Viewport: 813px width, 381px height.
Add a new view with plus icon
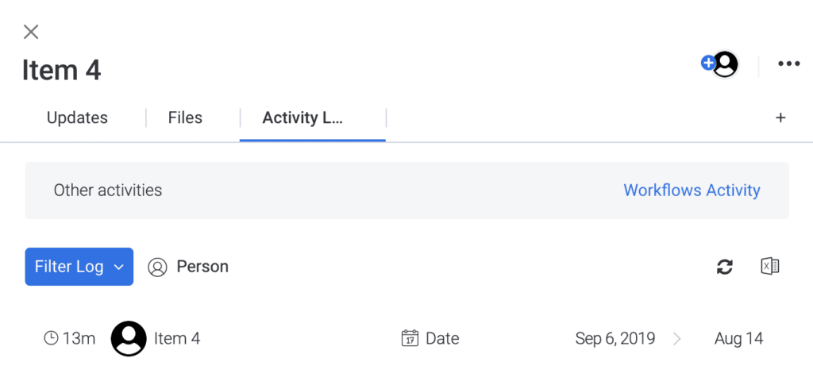point(780,117)
